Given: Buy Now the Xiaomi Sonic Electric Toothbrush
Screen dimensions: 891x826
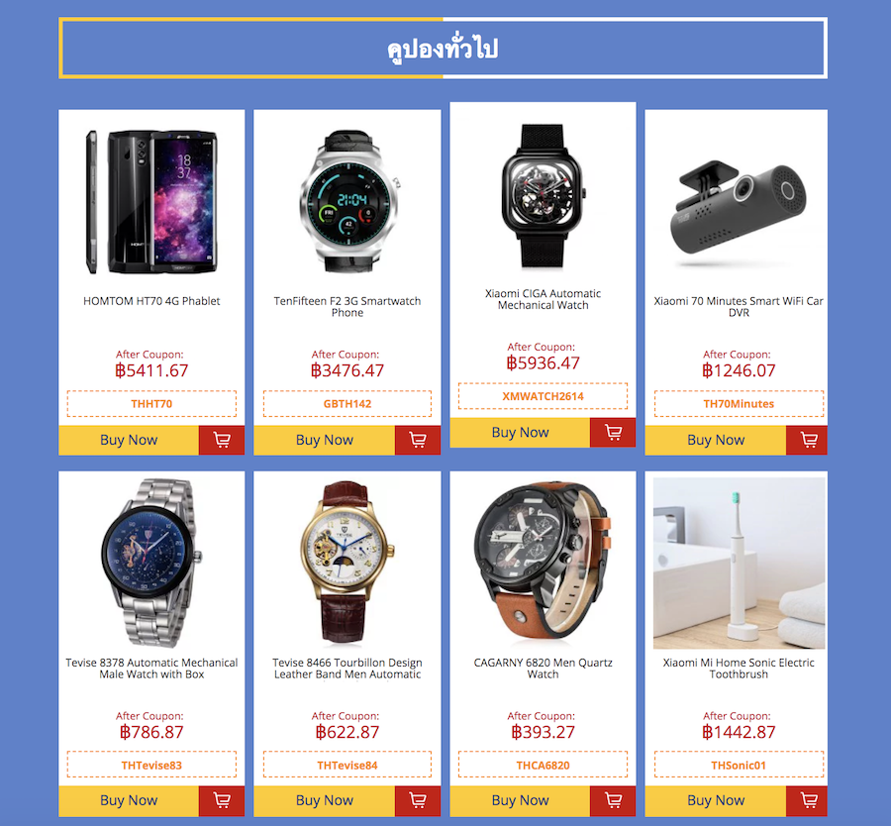Looking at the screenshot, I should tap(716, 801).
